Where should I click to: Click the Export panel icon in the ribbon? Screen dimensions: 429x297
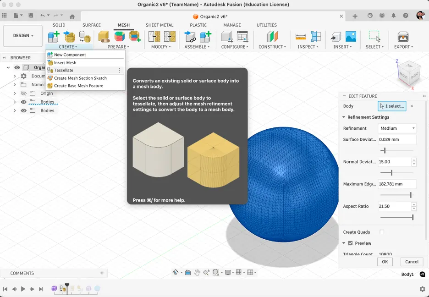tap(402, 37)
